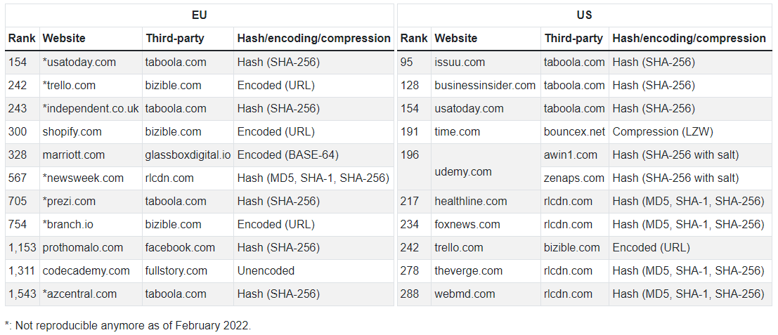The width and height of the screenshot is (778, 335).
Task: Select the zenaps.com third-party cell
Action: click(x=575, y=178)
